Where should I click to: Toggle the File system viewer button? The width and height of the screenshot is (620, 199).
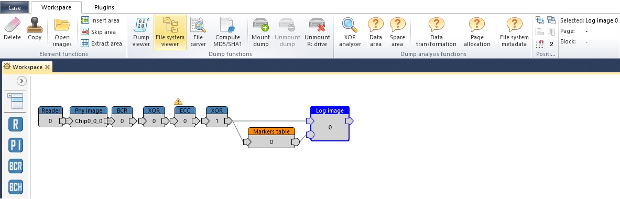(170, 32)
